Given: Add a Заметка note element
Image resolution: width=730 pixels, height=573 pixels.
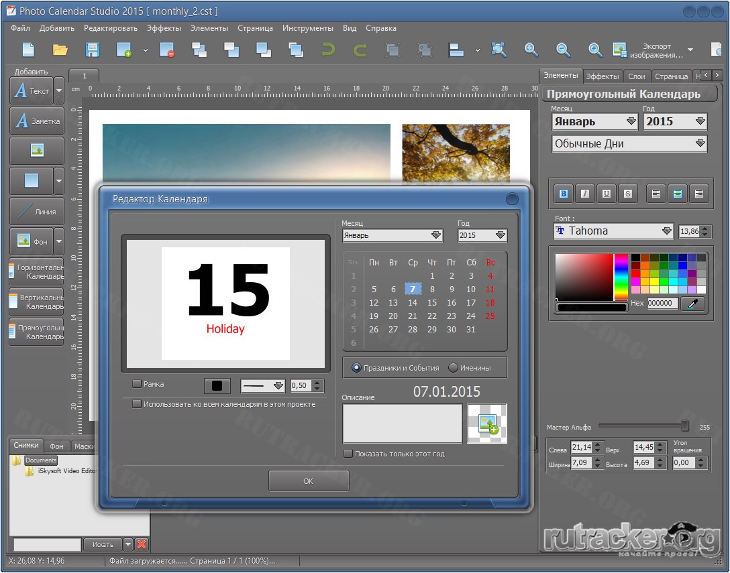Looking at the screenshot, I should [x=37, y=121].
